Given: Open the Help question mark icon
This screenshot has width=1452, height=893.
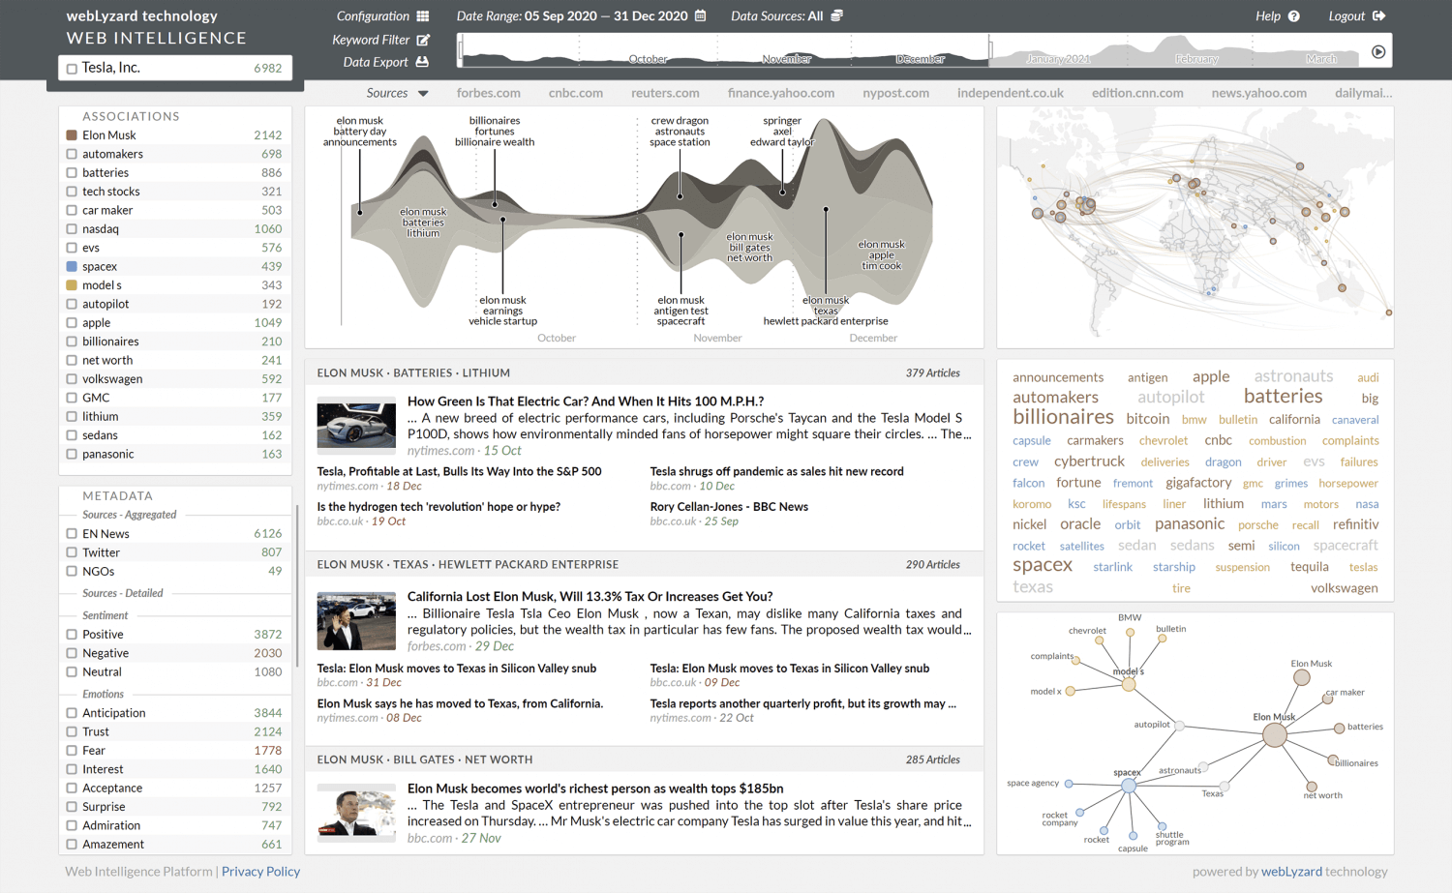Looking at the screenshot, I should (1294, 16).
